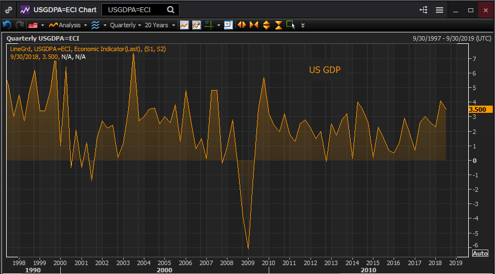Click the link chain icon in the title bar
Screen dimensions: 495x274
tap(8, 10)
